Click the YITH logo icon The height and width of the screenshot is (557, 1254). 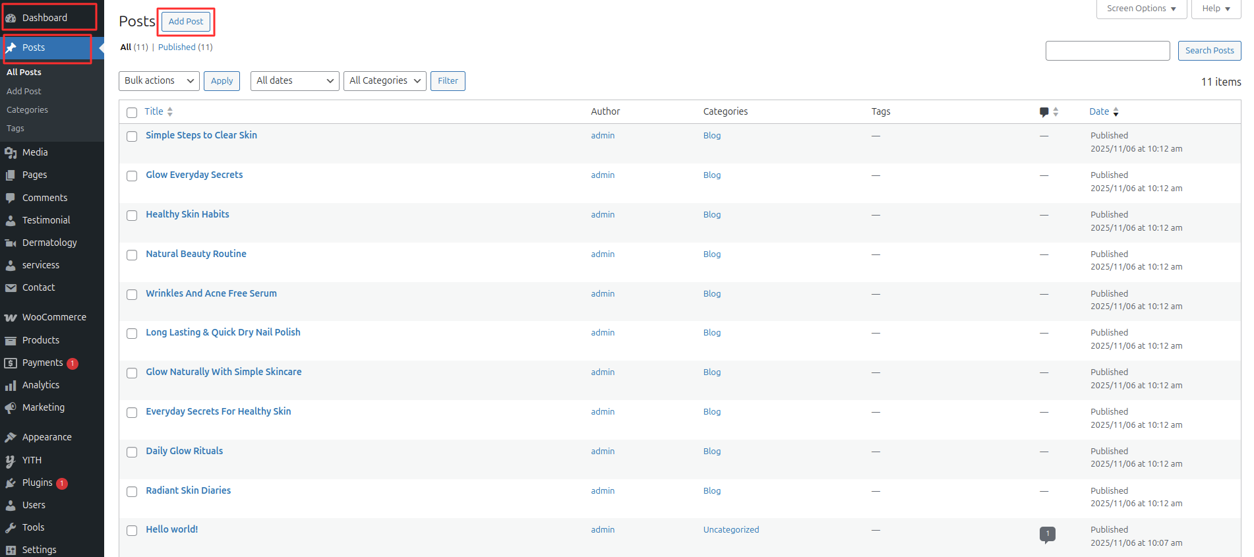click(x=11, y=460)
